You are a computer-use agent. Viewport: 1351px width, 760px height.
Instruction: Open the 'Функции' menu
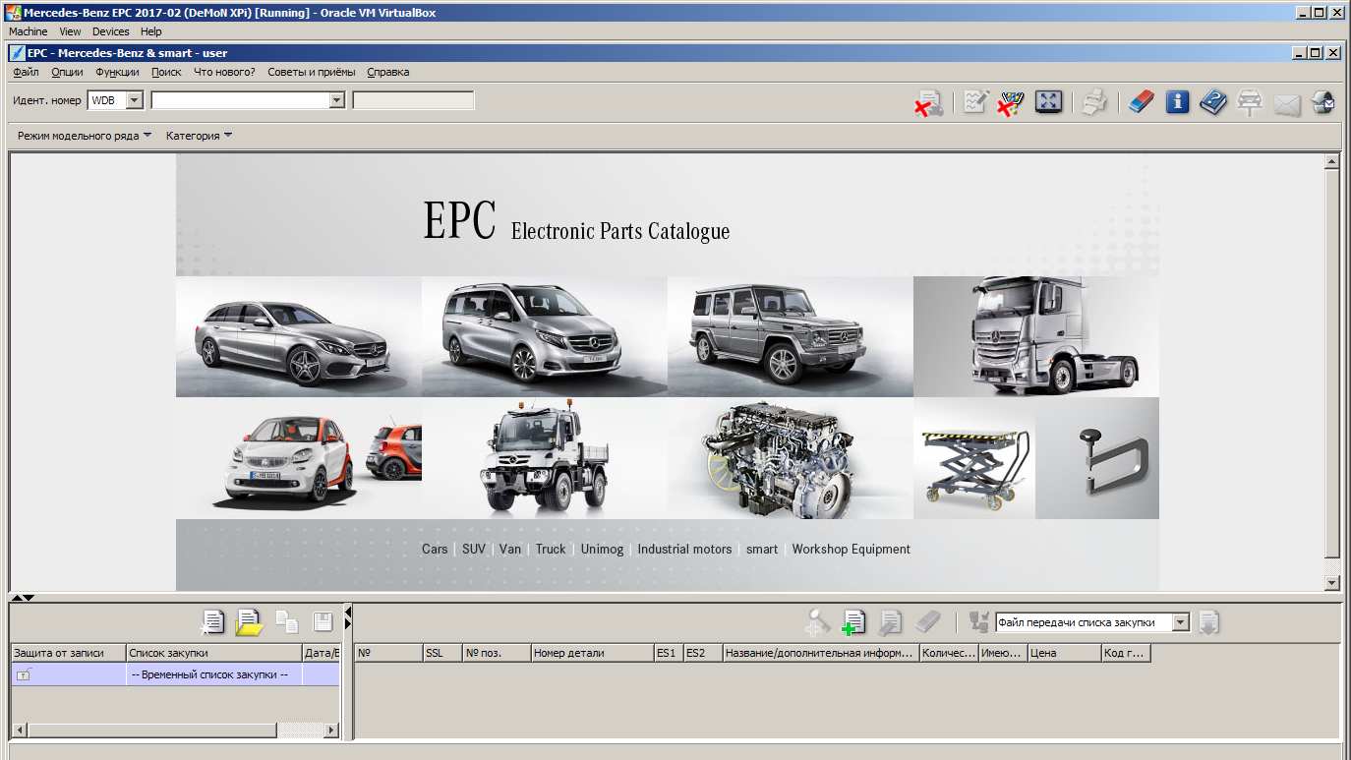(x=118, y=72)
